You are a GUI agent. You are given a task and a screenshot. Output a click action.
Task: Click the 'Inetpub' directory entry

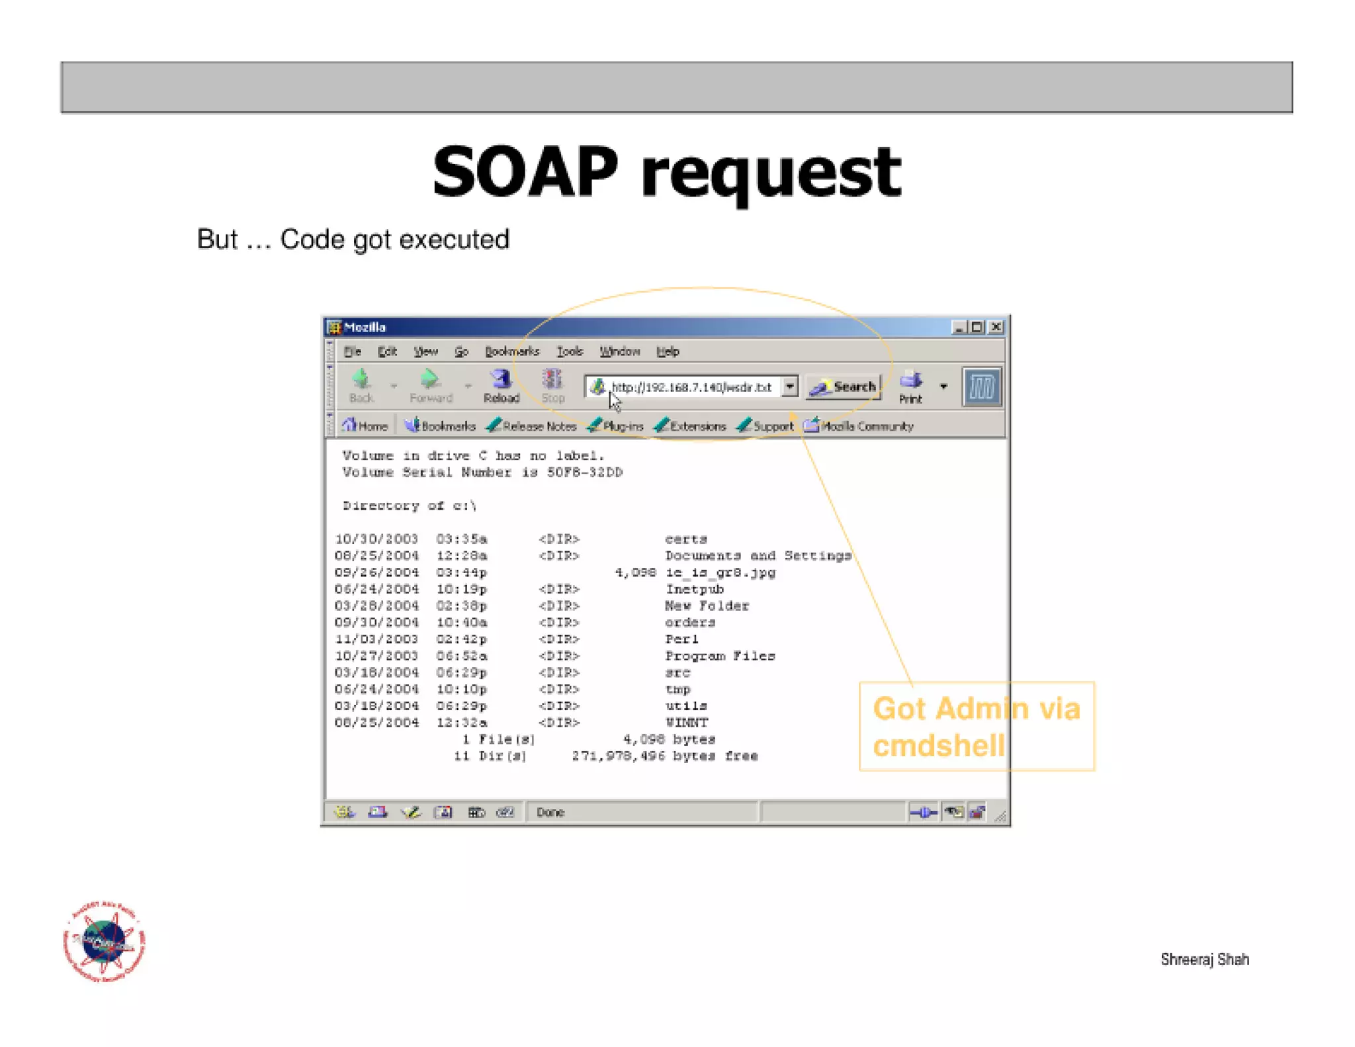click(695, 589)
